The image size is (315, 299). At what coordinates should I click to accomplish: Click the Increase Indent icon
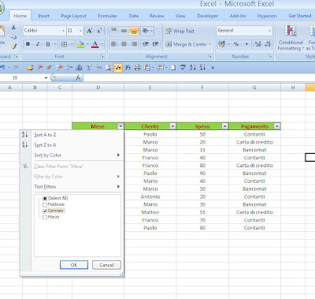pos(156,44)
